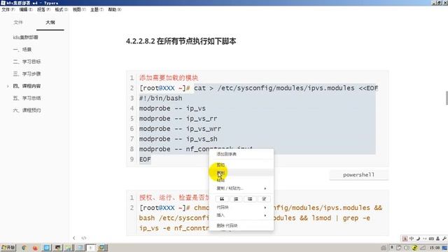
Task: Open the 格式 menu in the menu bar
Action: click(x=61, y=9)
